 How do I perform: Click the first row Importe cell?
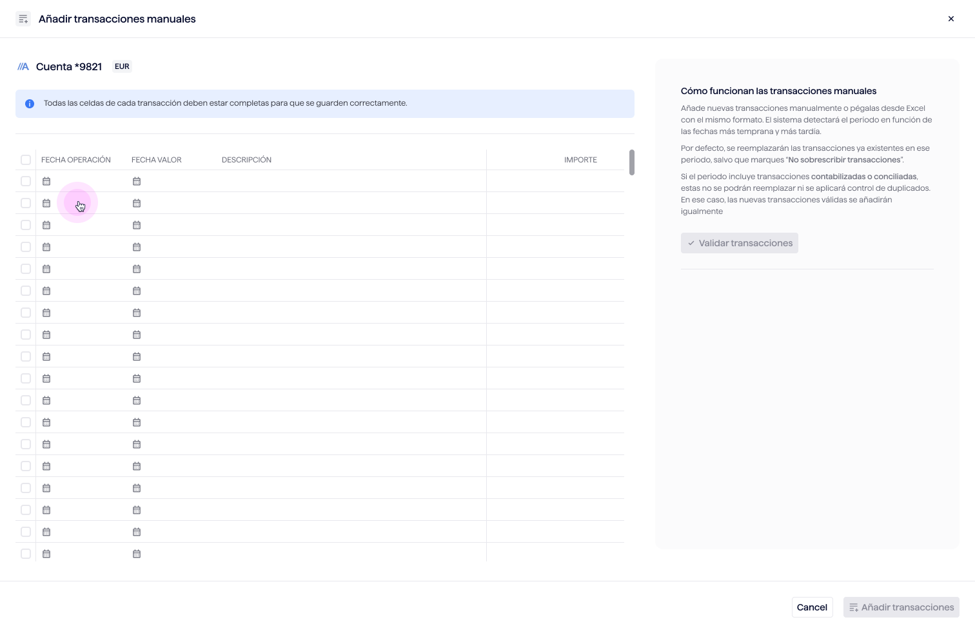click(x=555, y=181)
